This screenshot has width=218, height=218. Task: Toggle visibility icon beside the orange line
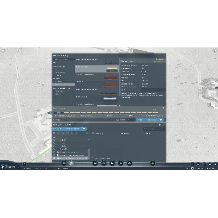point(55,140)
